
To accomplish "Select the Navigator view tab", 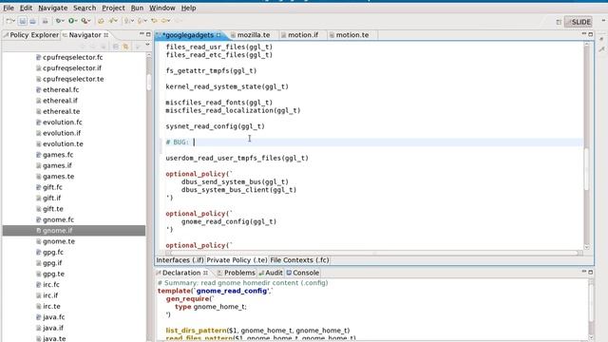I will pos(85,35).
